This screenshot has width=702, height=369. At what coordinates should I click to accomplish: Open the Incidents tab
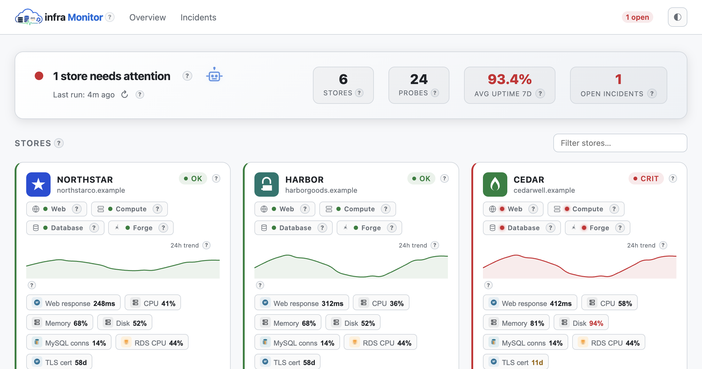198,17
